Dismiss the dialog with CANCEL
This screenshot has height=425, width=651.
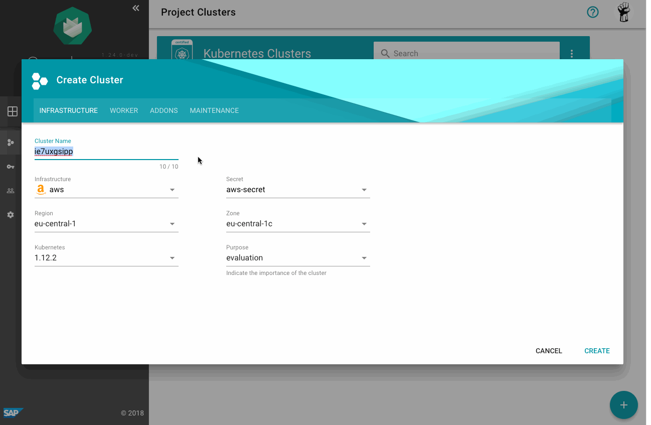[548, 351]
